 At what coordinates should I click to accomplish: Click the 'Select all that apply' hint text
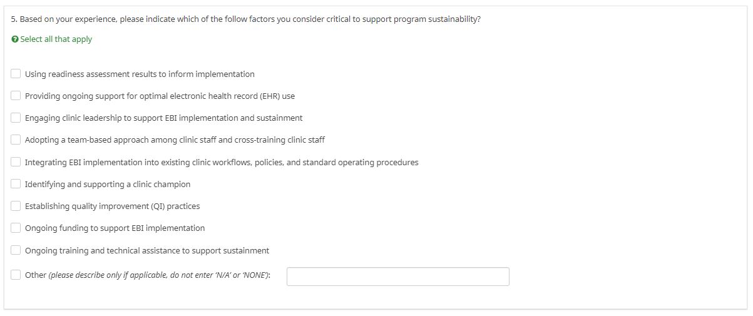tap(56, 39)
